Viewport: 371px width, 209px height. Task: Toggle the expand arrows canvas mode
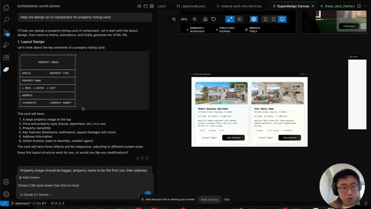pos(230,19)
